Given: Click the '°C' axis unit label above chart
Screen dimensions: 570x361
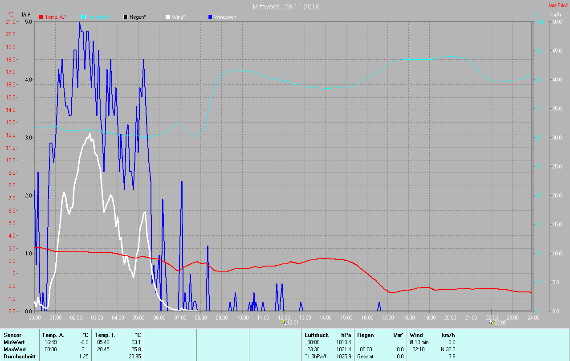Looking at the screenshot, I should 11,15.
